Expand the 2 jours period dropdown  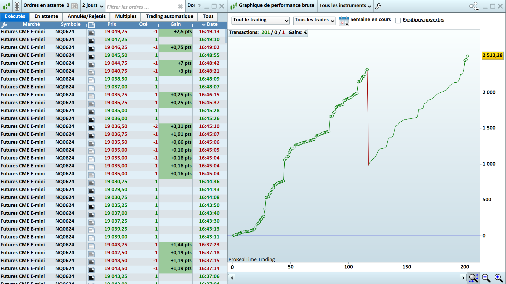(x=93, y=6)
